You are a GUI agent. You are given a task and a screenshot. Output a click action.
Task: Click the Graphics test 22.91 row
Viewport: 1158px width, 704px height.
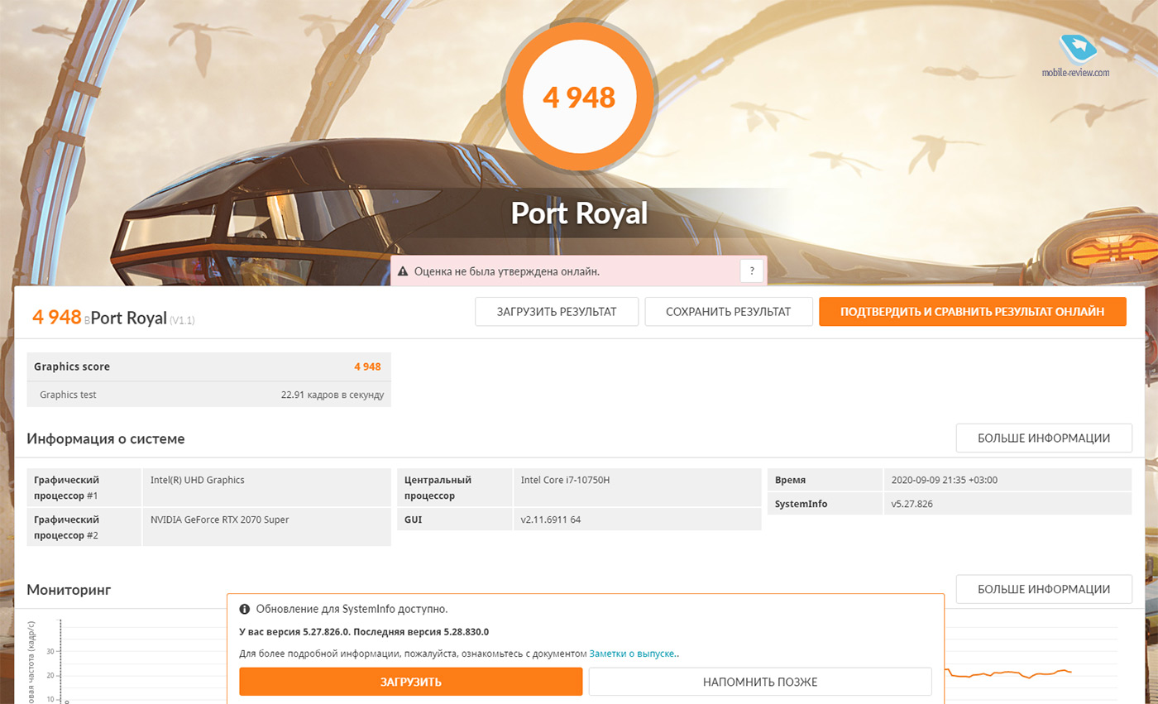click(x=209, y=395)
